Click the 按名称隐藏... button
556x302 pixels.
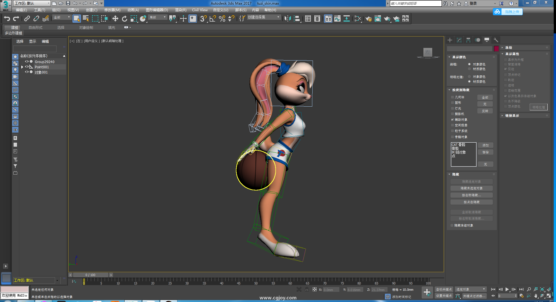point(472,195)
